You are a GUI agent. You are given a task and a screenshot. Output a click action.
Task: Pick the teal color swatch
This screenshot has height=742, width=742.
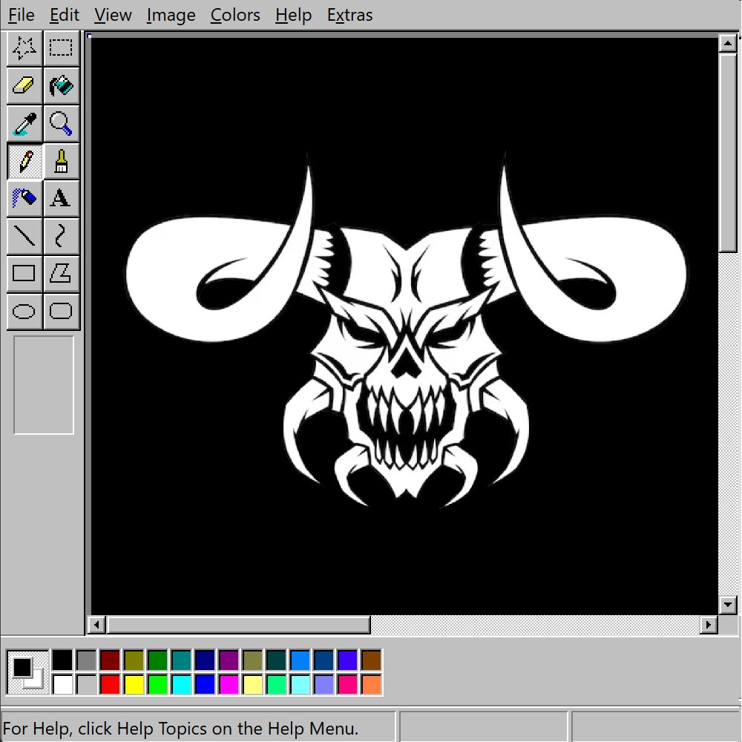(181, 660)
